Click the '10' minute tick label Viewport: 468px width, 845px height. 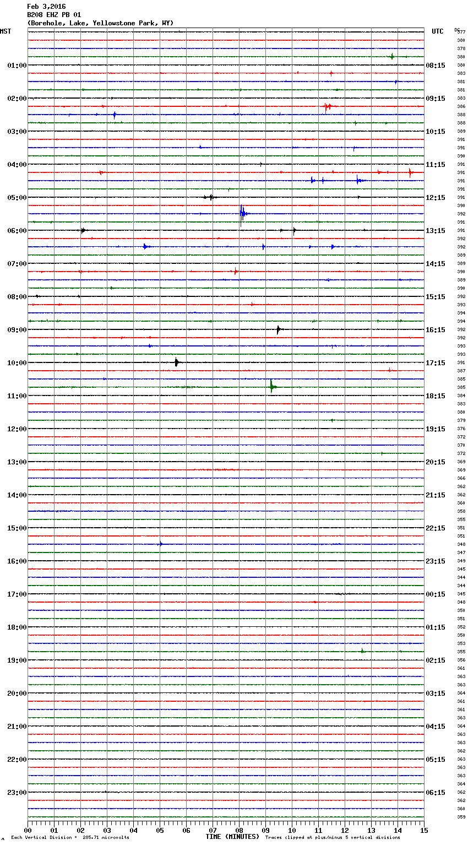292,830
